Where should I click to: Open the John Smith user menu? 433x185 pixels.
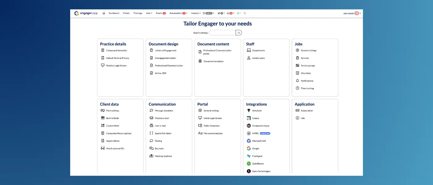coord(352,13)
